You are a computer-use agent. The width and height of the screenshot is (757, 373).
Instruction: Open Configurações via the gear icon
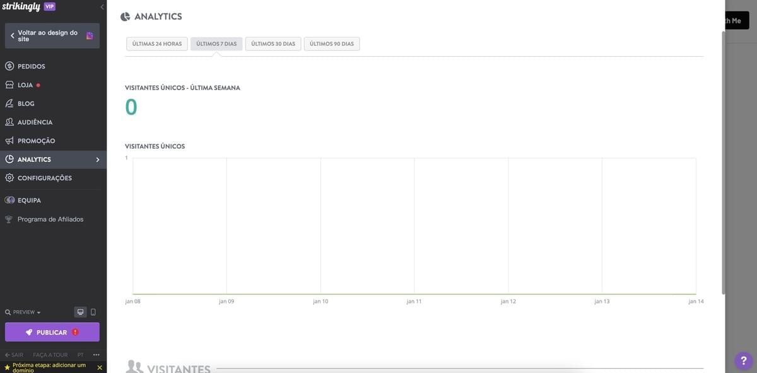(8, 177)
